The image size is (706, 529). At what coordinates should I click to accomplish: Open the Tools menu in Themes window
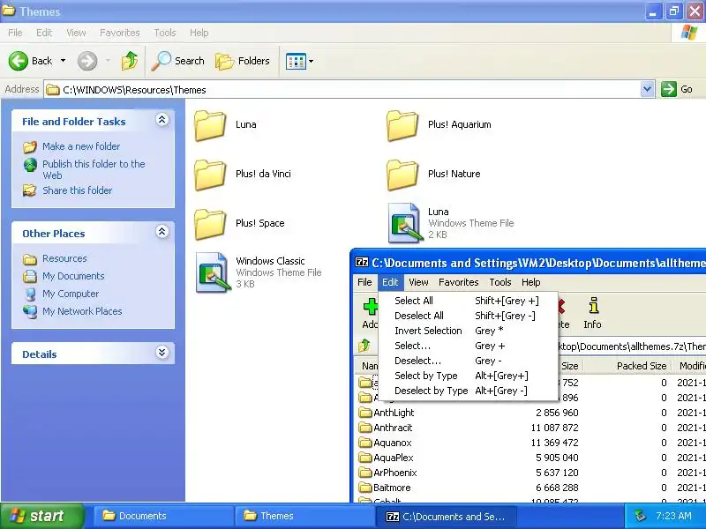tap(165, 33)
